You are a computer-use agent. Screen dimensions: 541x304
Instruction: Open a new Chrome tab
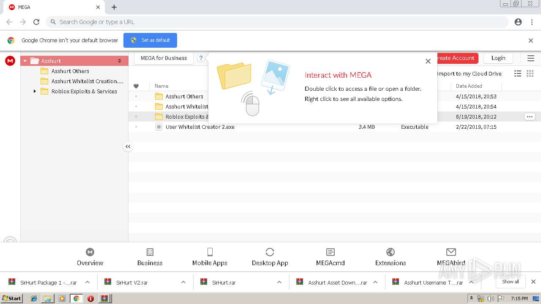coord(114,7)
